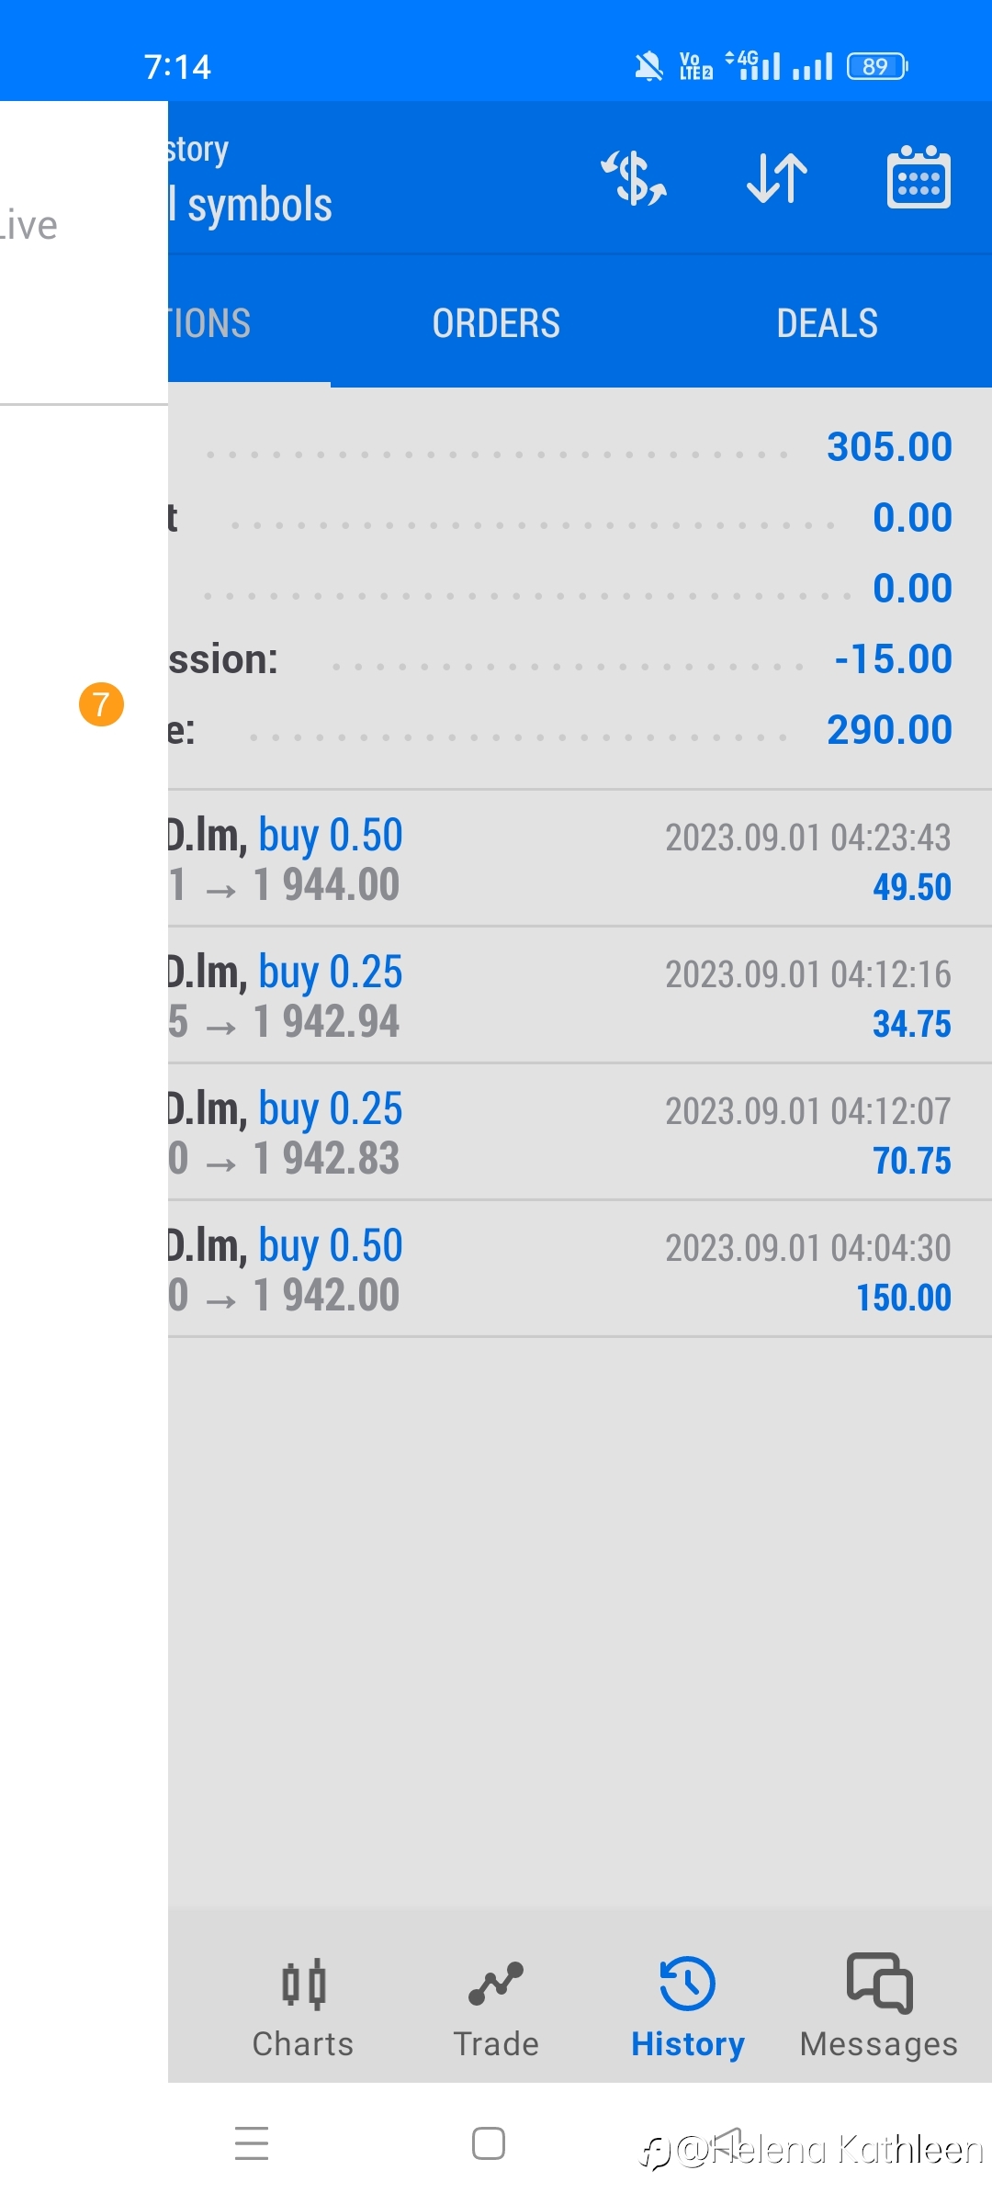Viewport: 992px width, 2204px height.
Task: Tap the currency symbol filter icon
Action: 634,178
